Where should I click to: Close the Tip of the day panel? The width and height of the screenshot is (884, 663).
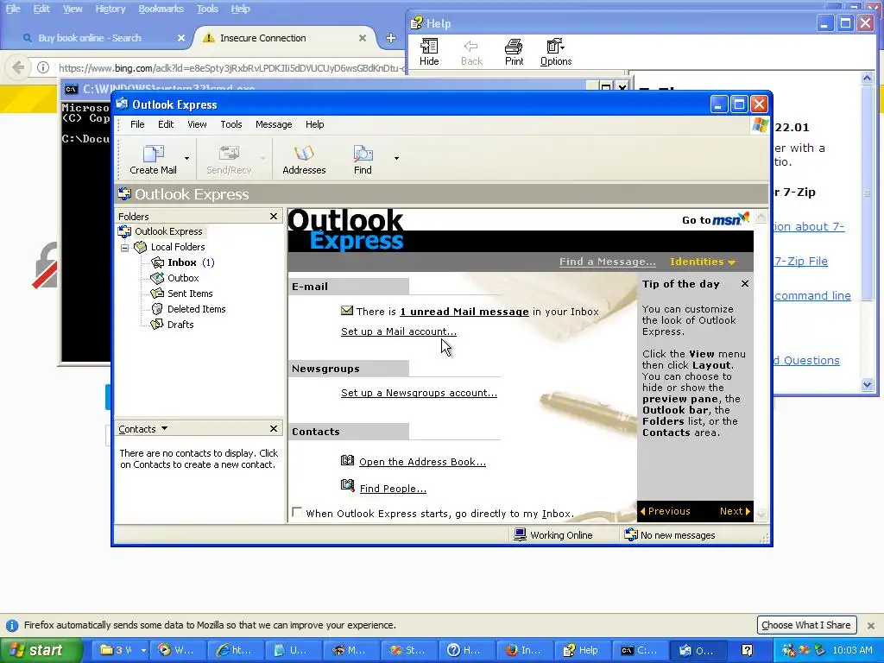(745, 283)
